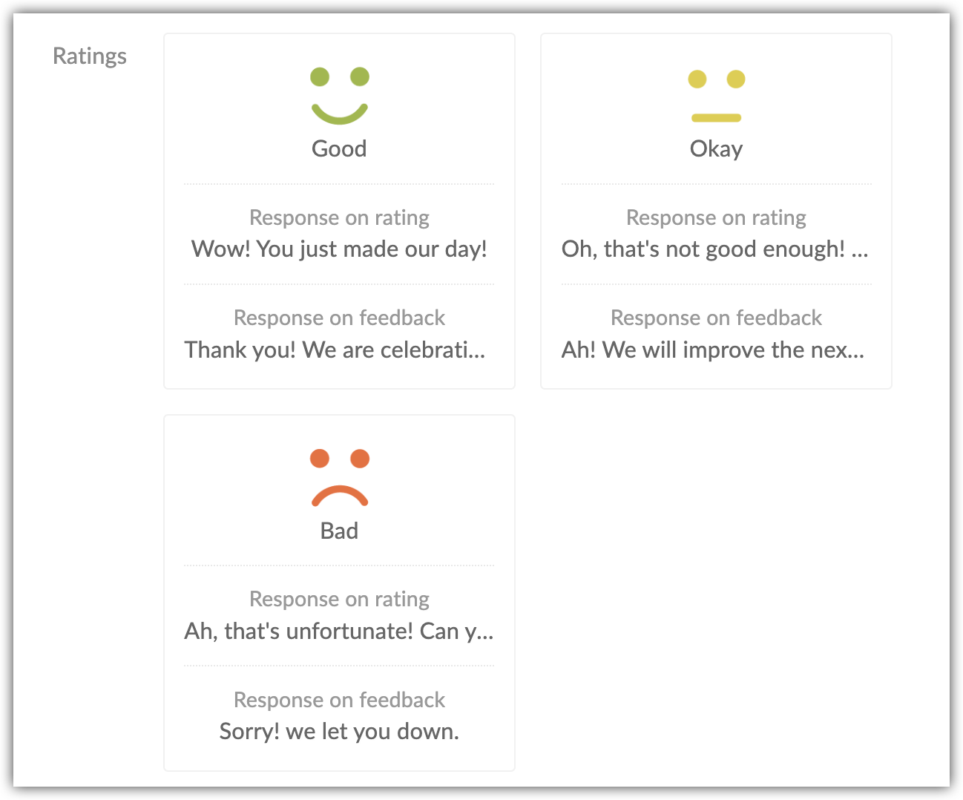Edit 'Thank you! We are celebrati...' response
This screenshot has width=963, height=800.
tap(335, 350)
